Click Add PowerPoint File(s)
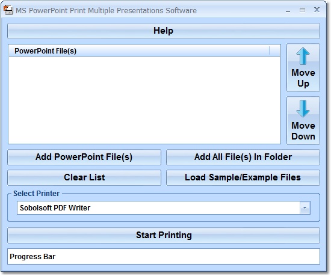 click(x=84, y=157)
